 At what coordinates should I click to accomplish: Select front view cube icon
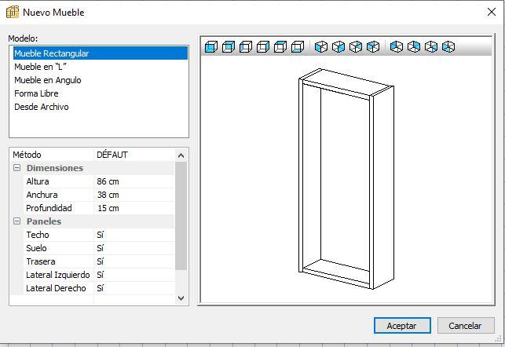(x=211, y=47)
